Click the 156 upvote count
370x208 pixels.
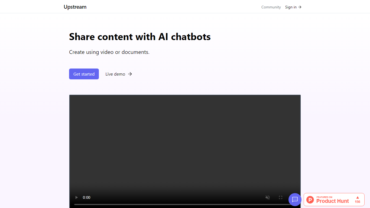pyautogui.click(x=358, y=202)
